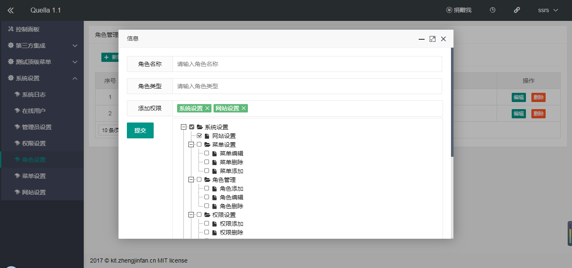This screenshot has height=268, width=572.
Task: Click file icon next to 网站设置 in the tree
Action: [x=207, y=136]
